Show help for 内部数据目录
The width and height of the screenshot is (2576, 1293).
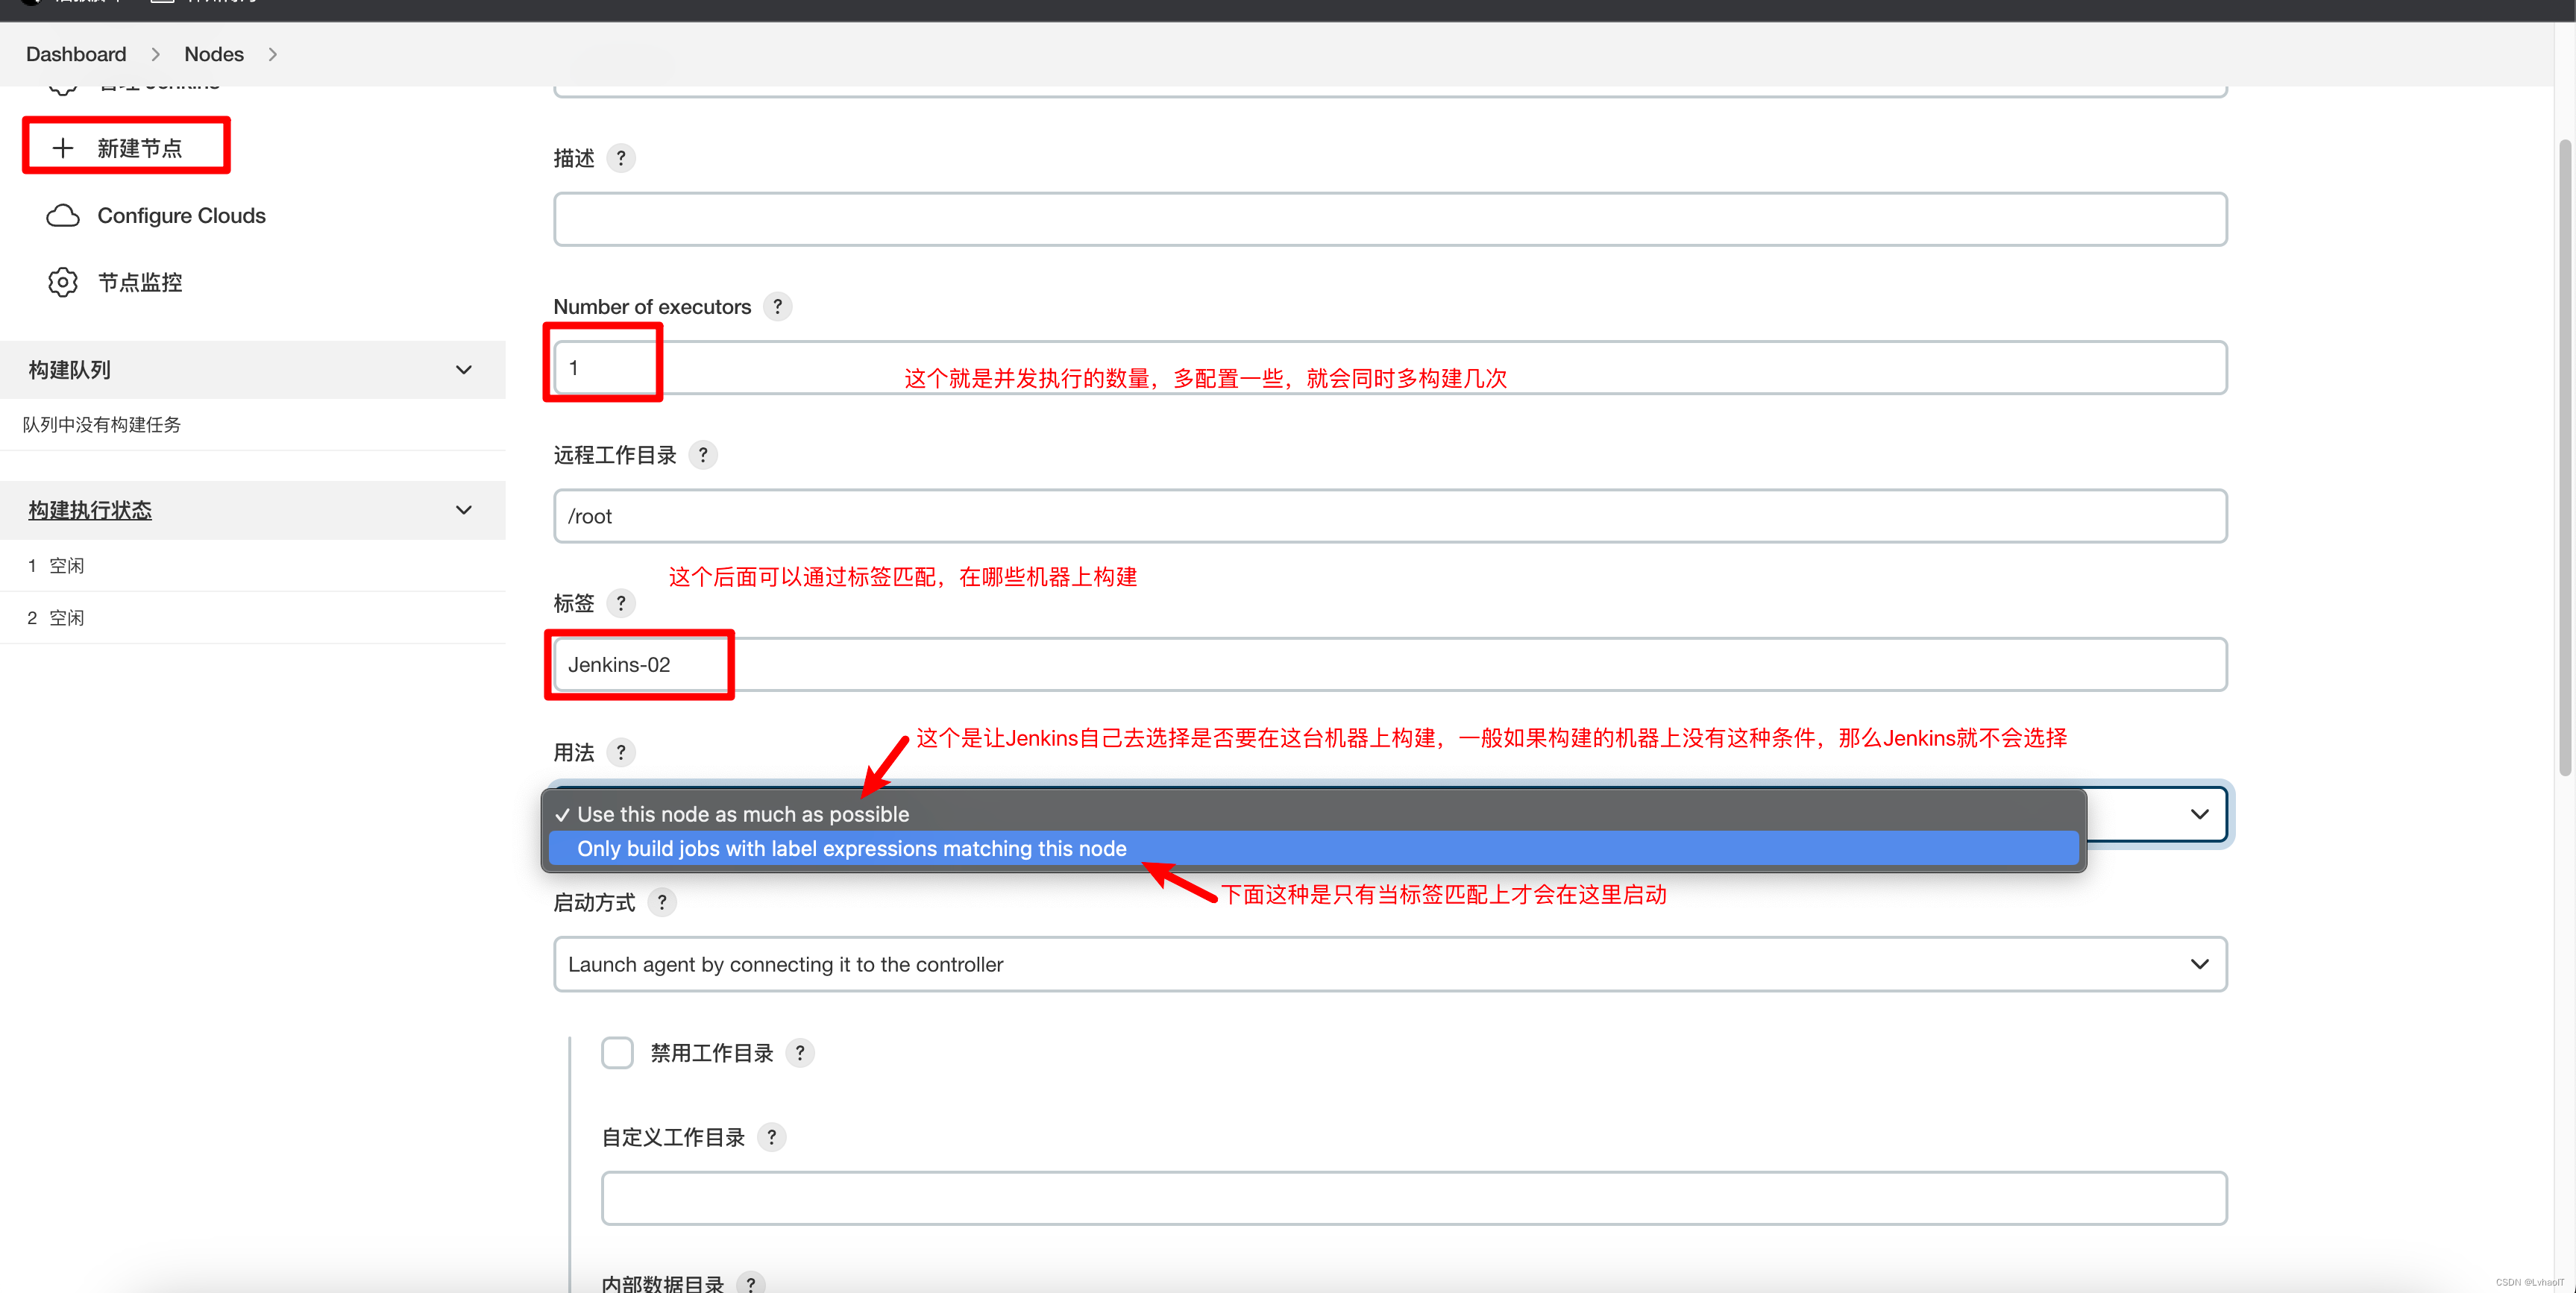click(x=750, y=1284)
